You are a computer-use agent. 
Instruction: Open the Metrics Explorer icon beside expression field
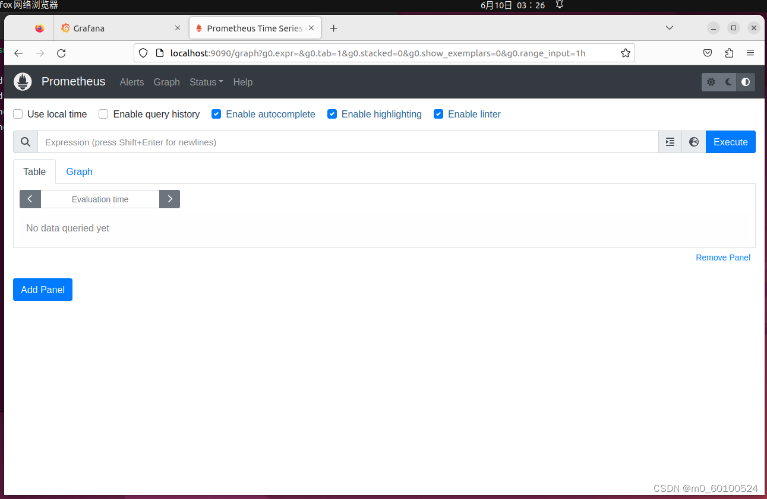tap(670, 142)
